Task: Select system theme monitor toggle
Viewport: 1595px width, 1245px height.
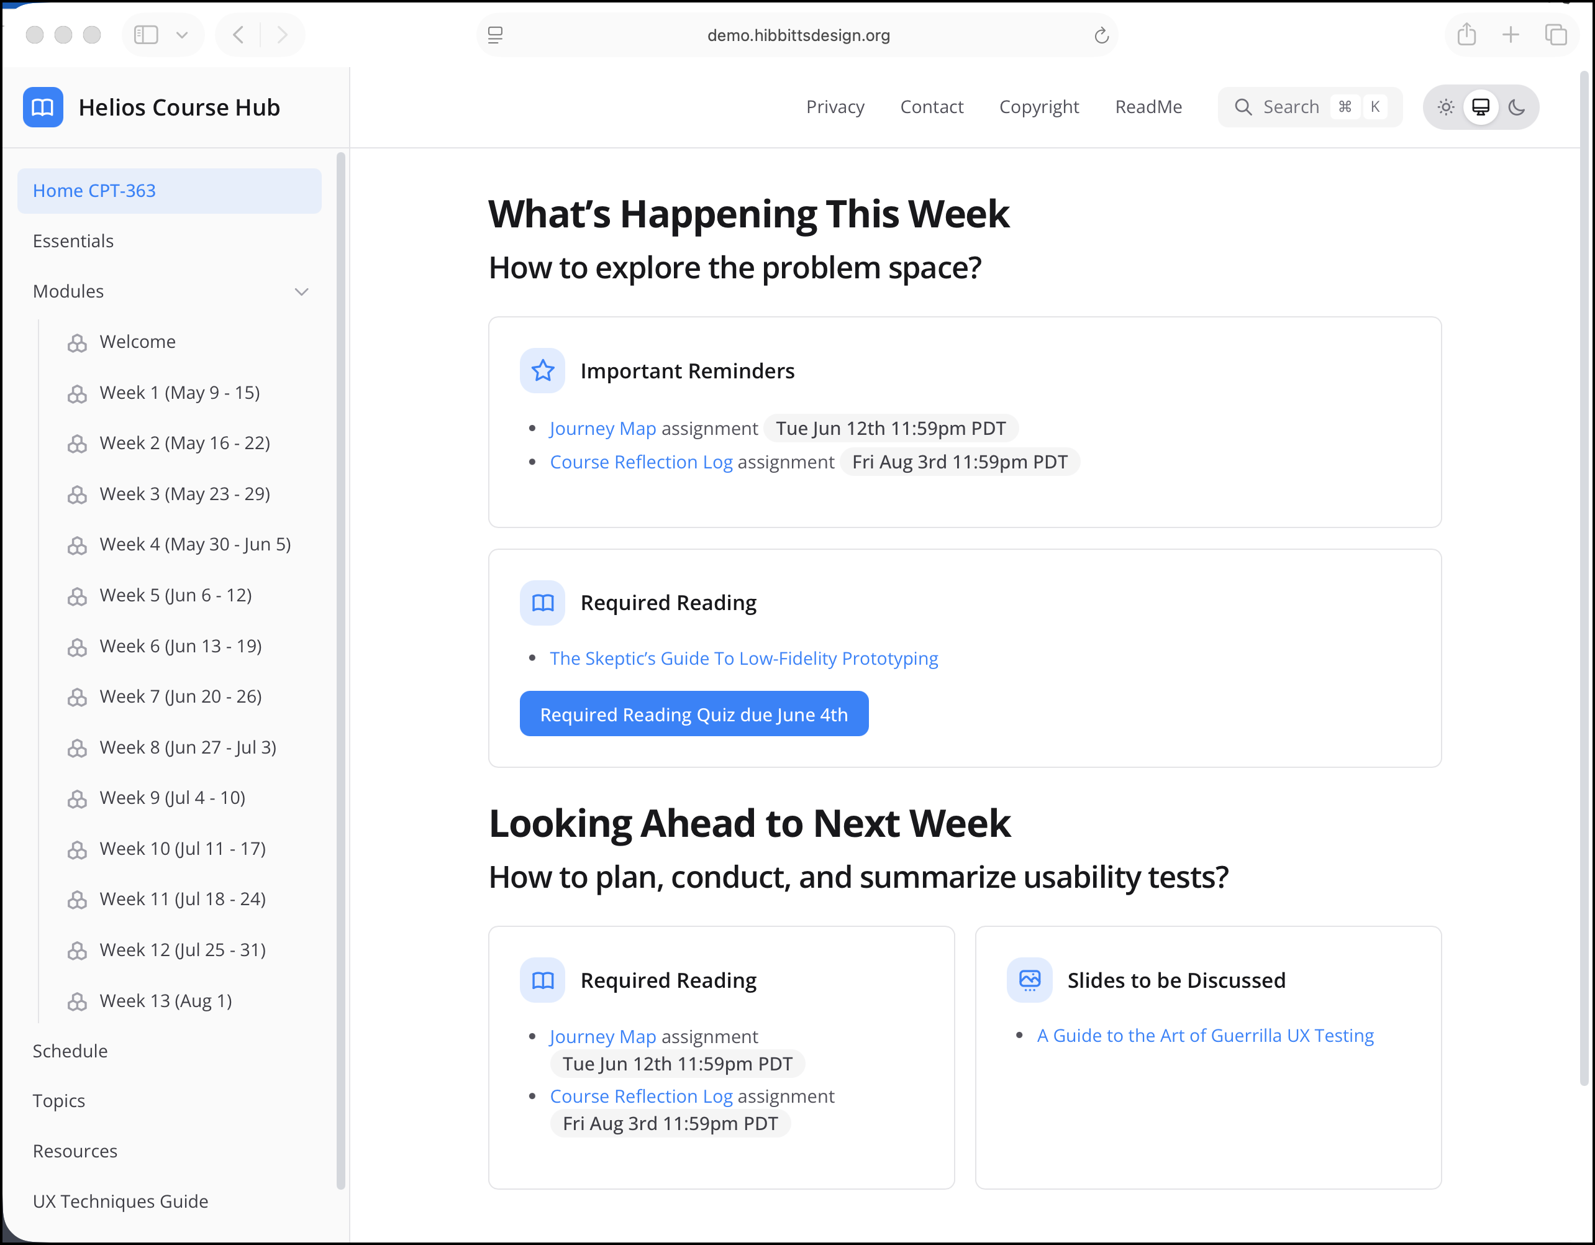Action: point(1480,107)
